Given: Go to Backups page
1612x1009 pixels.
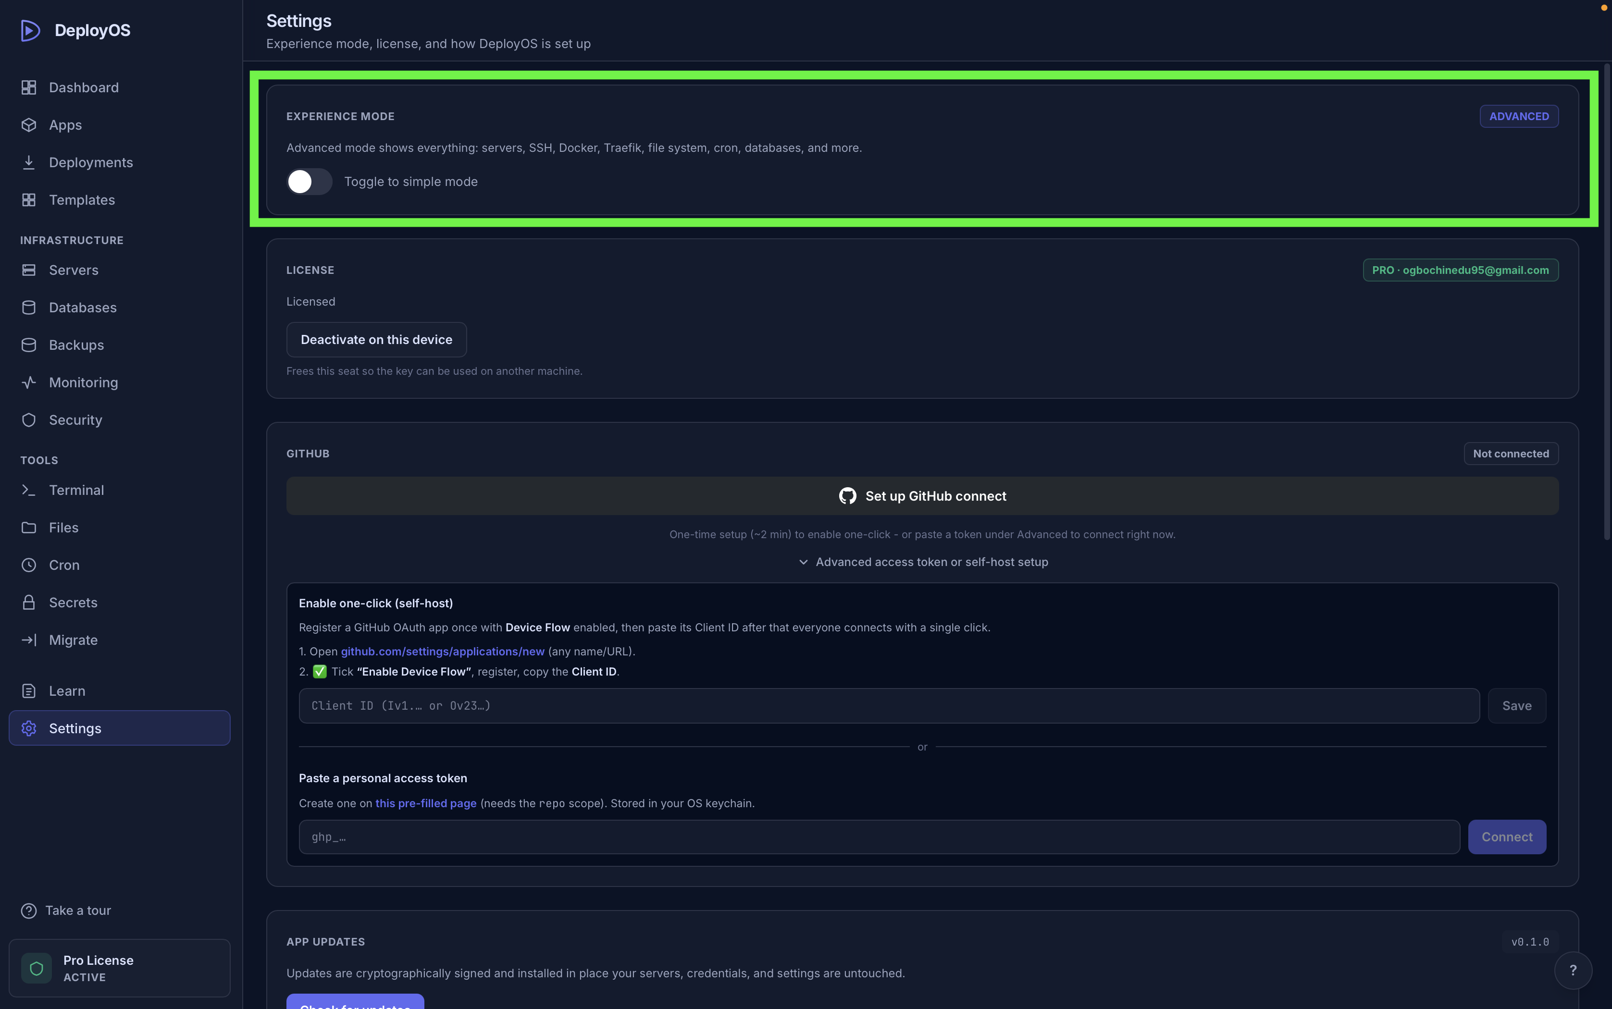Looking at the screenshot, I should point(120,345).
